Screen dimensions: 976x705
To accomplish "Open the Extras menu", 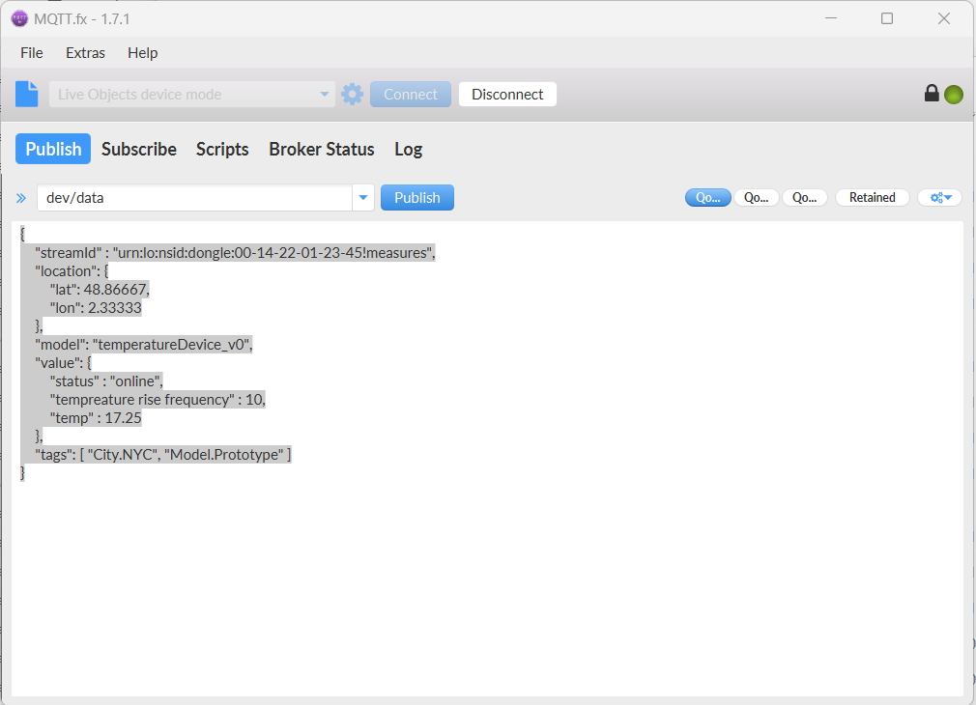I will click(x=85, y=53).
